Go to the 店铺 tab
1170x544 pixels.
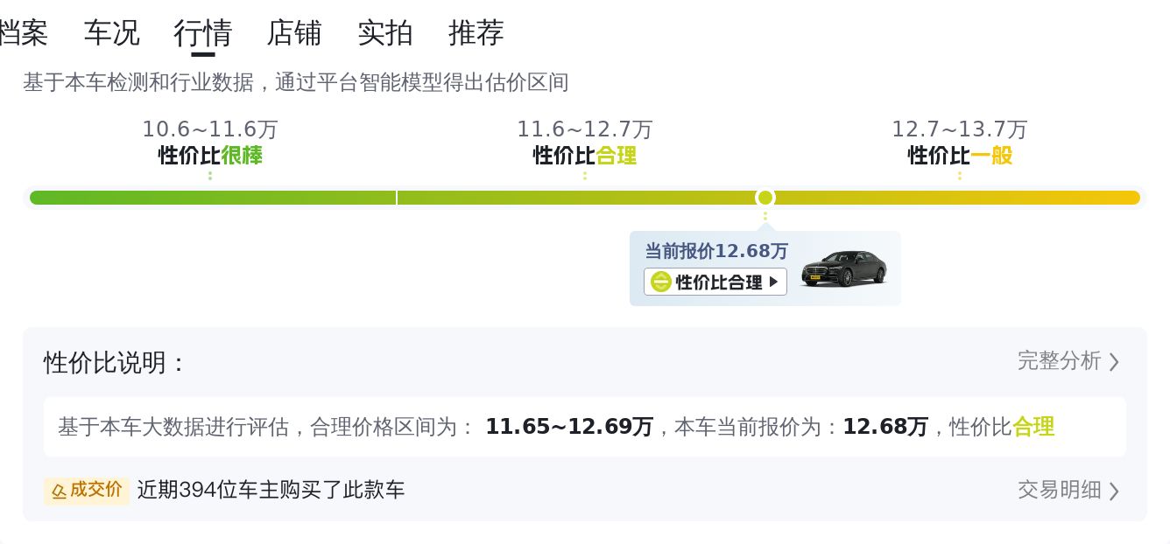coord(294,33)
